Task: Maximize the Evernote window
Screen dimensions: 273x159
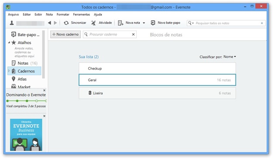Action: point(252,6)
